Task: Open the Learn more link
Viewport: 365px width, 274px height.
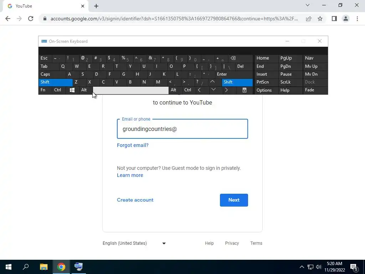Action: pos(130,175)
